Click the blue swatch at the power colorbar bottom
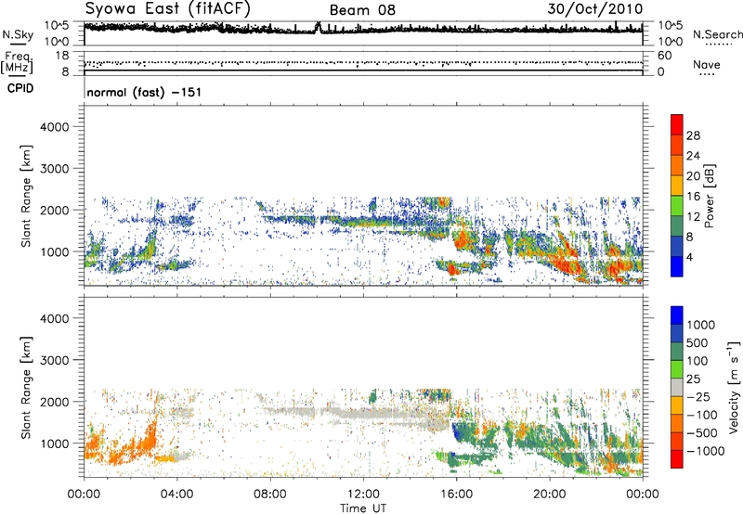 pos(677,267)
